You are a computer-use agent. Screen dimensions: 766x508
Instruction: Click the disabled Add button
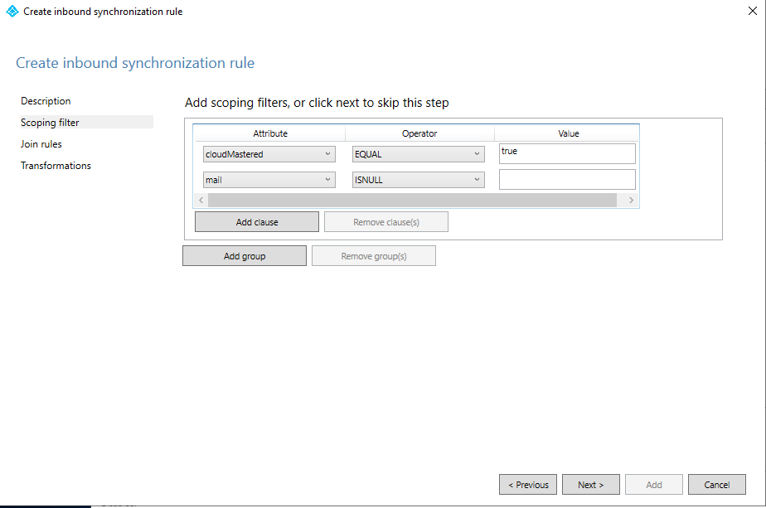pos(654,485)
